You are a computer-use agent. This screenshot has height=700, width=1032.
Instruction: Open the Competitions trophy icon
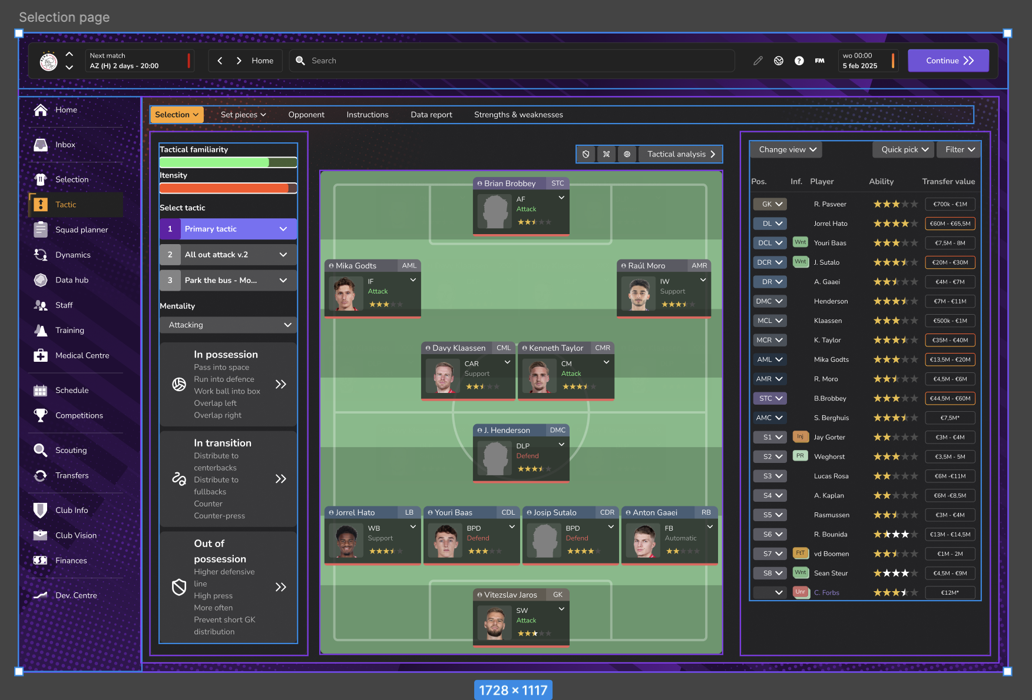pos(41,415)
